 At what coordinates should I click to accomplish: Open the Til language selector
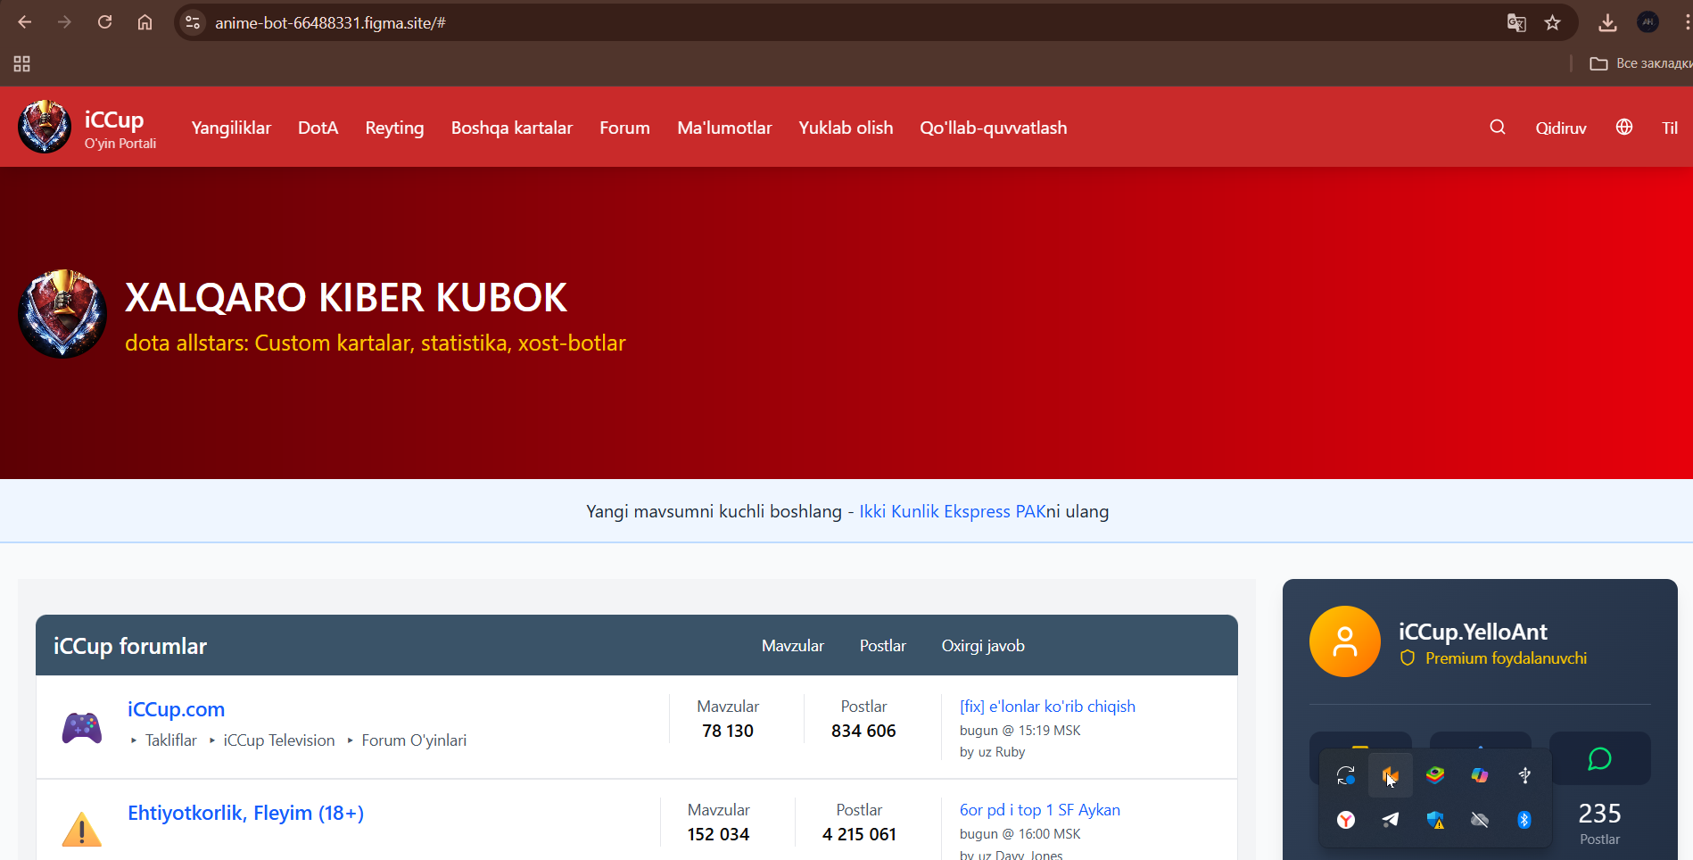(1670, 128)
